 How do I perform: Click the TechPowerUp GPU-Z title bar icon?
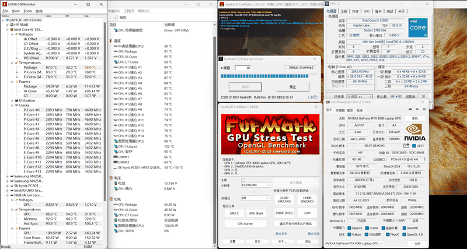click(x=327, y=102)
